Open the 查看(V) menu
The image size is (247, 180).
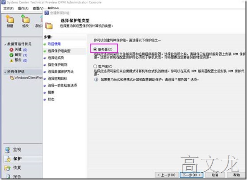pos(38,8)
